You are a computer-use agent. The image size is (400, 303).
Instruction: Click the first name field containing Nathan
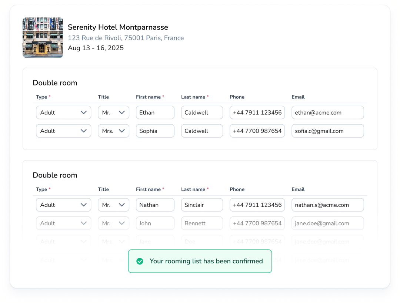(x=155, y=205)
